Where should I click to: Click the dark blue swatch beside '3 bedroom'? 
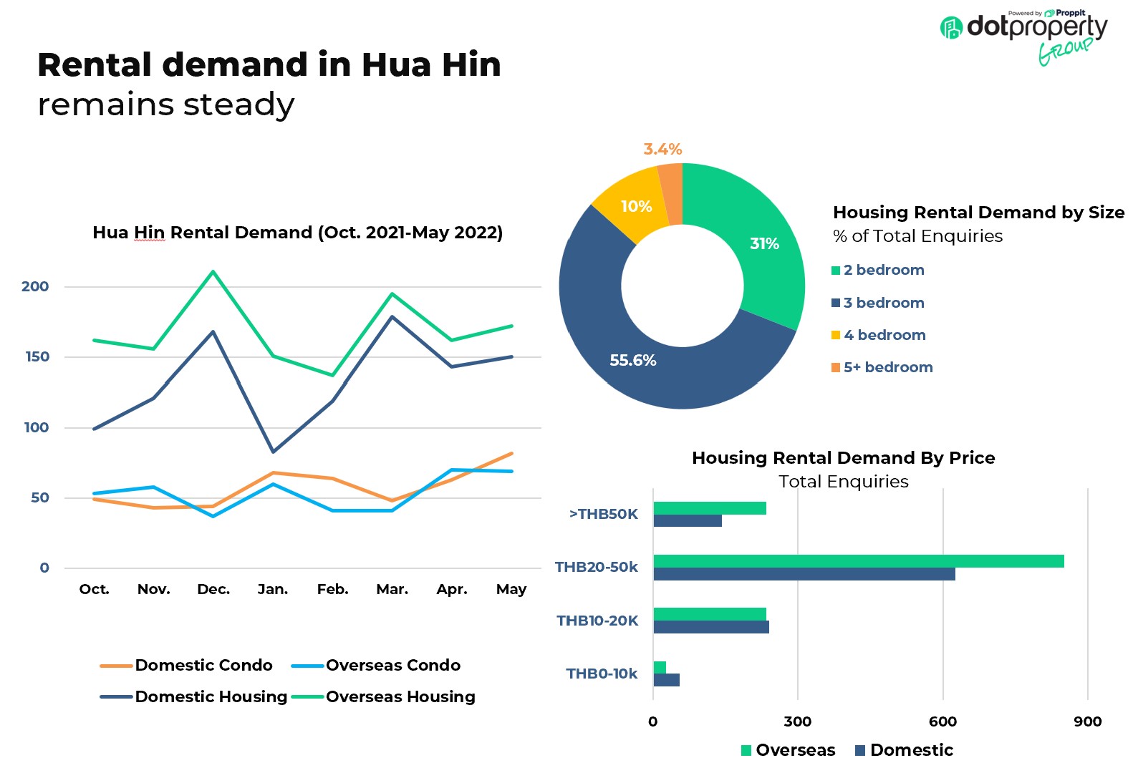tap(836, 303)
